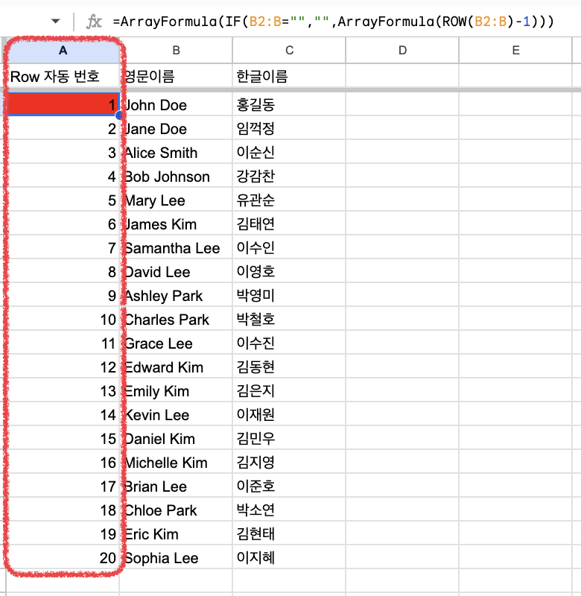Click the cell 'Alice Smith'

click(176, 153)
